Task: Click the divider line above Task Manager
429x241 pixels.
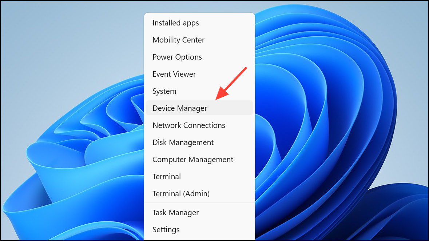Action: pyautogui.click(x=199, y=203)
